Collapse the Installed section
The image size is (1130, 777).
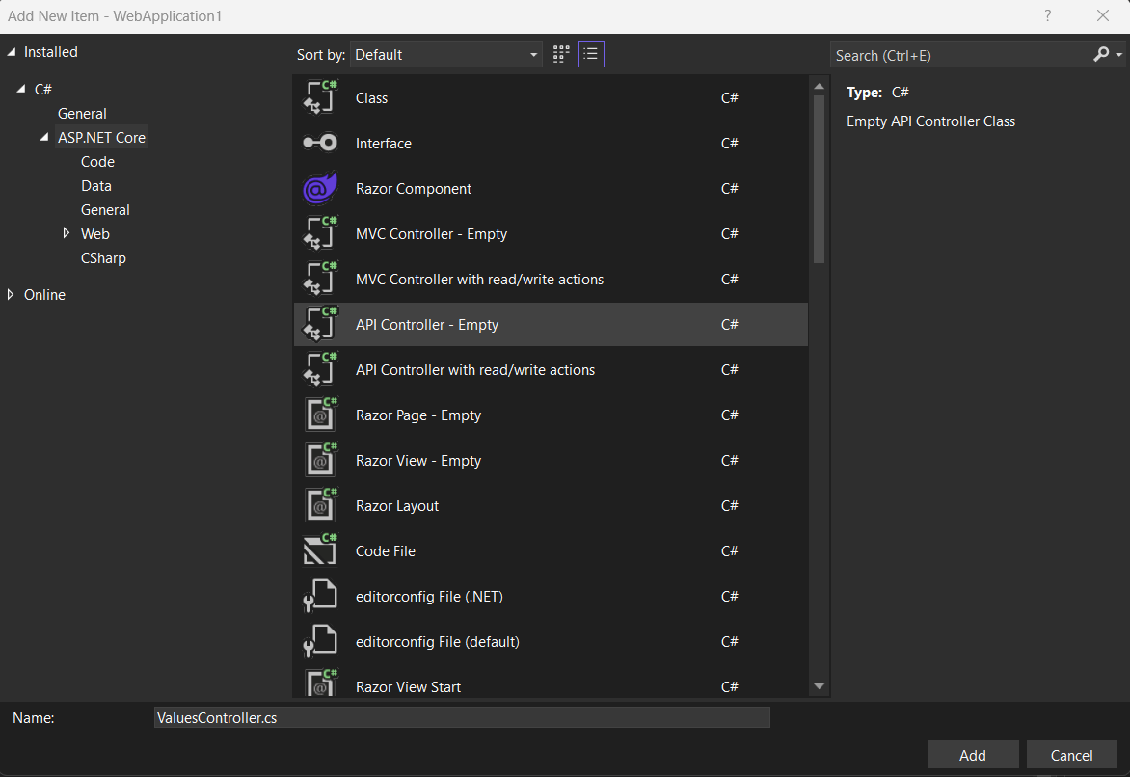12,52
